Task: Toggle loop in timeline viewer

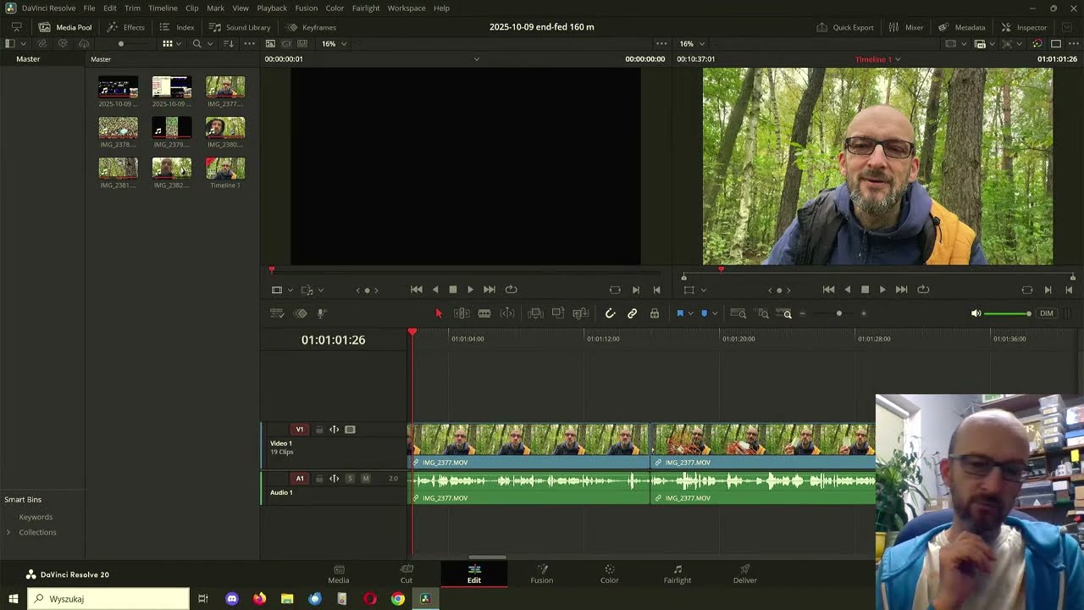Action: [x=923, y=290]
